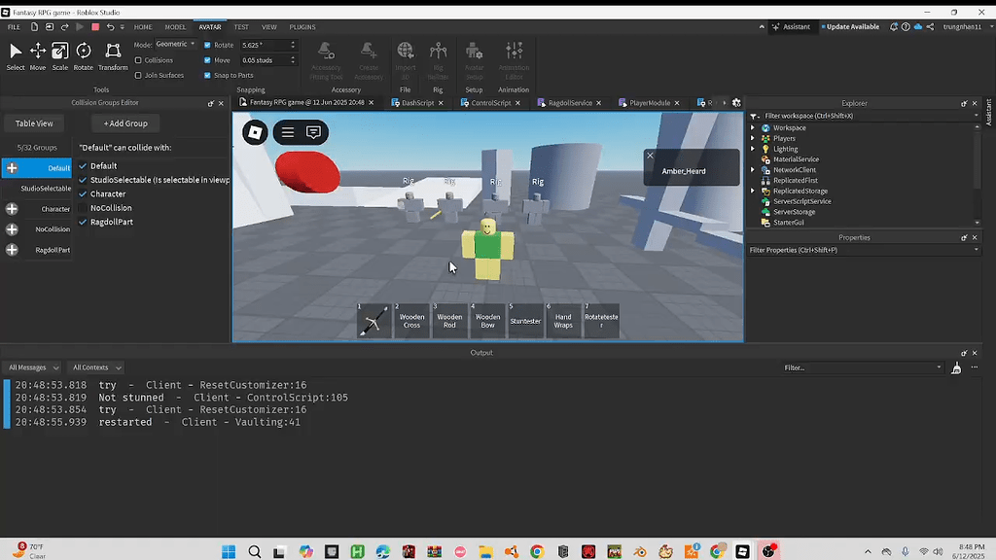Open the All Messages filter dropdown
Screen dimensions: 996x560
click(32, 367)
